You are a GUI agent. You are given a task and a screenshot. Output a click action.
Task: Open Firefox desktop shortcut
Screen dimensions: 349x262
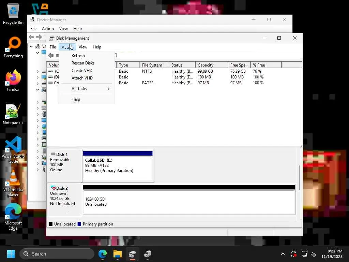tap(13, 81)
